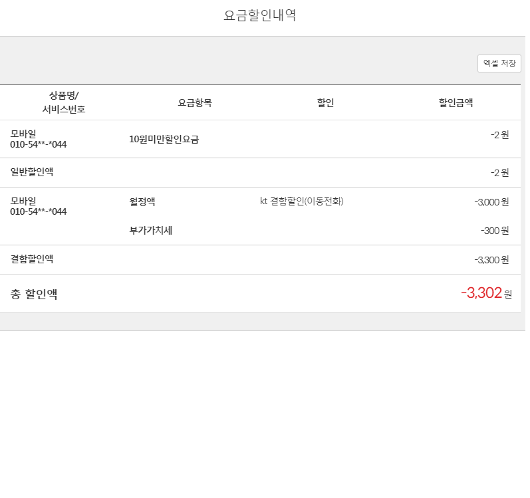Select the 요금할인내역 page title
530x498 pixels.
coord(260,16)
